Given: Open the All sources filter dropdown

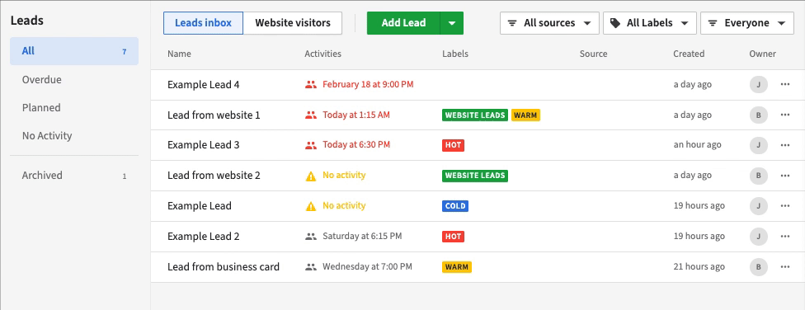Looking at the screenshot, I should click(549, 23).
